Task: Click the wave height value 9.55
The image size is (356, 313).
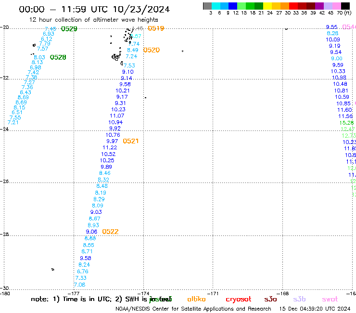Action: [x=332, y=27]
